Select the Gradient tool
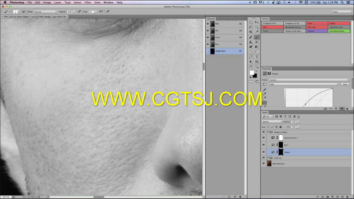The height and width of the screenshot is (199, 354). coord(257,47)
